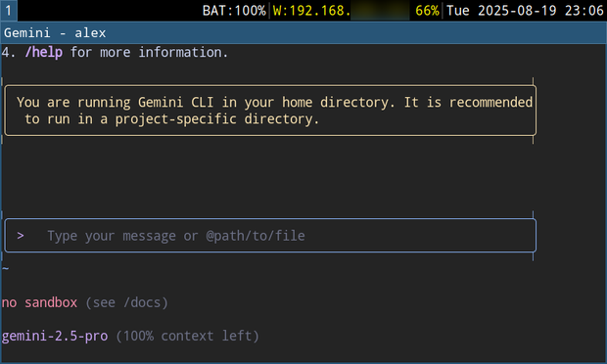Click the @path/to/file hint text
This screenshot has height=364, width=607.
click(x=256, y=236)
